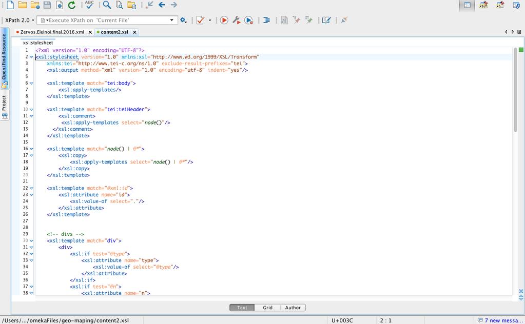The height and width of the screenshot is (324, 525).
Task: Collapse xsl:comment fold on line 11
Action: click(31, 116)
